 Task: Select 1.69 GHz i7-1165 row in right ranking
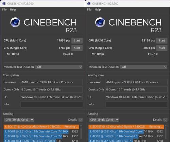point(126,136)
